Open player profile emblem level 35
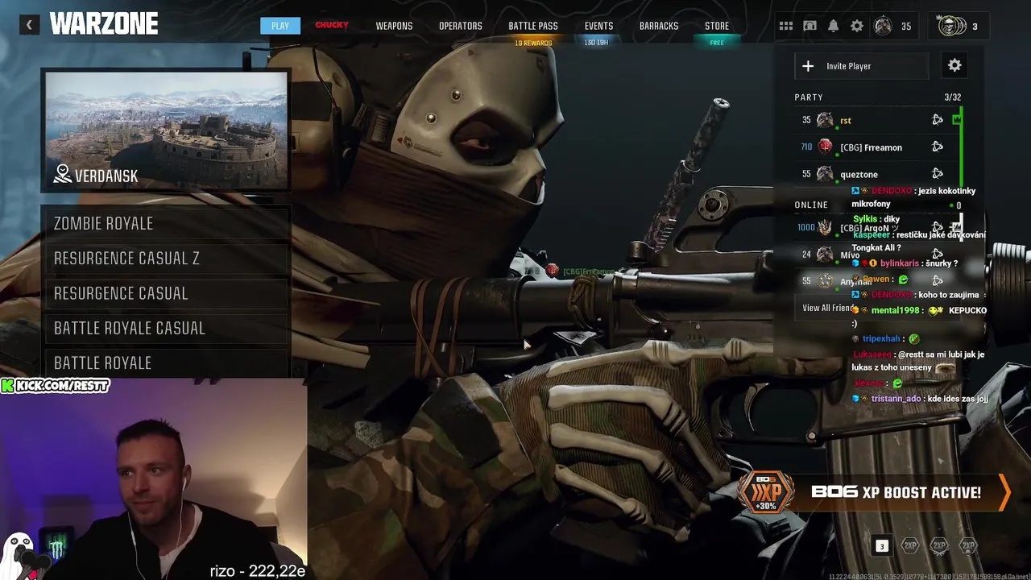The height and width of the screenshot is (580, 1031). (883, 26)
